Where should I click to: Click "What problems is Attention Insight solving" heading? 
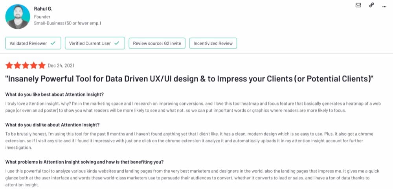point(84,162)
